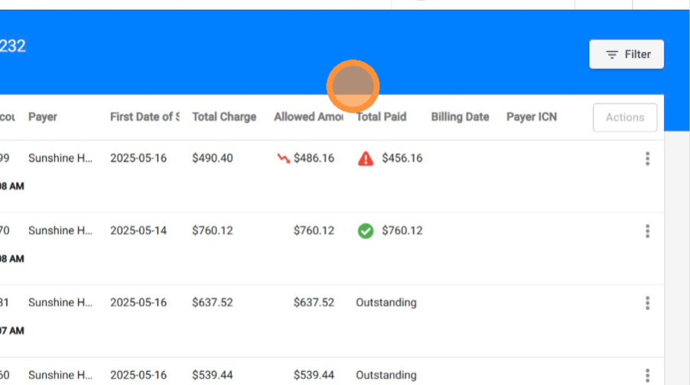This screenshot has height=385, width=690.
Task: Click total charge $490.40
Action: click(212, 158)
